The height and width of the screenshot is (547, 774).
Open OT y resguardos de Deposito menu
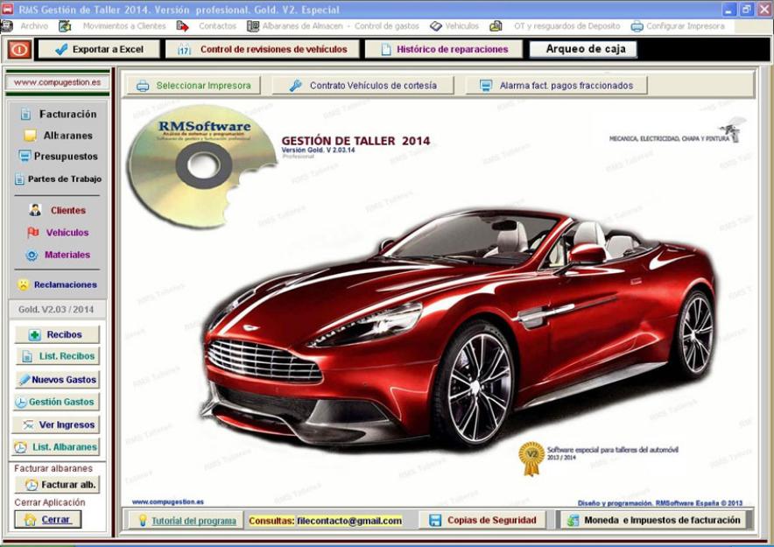[x=566, y=26]
